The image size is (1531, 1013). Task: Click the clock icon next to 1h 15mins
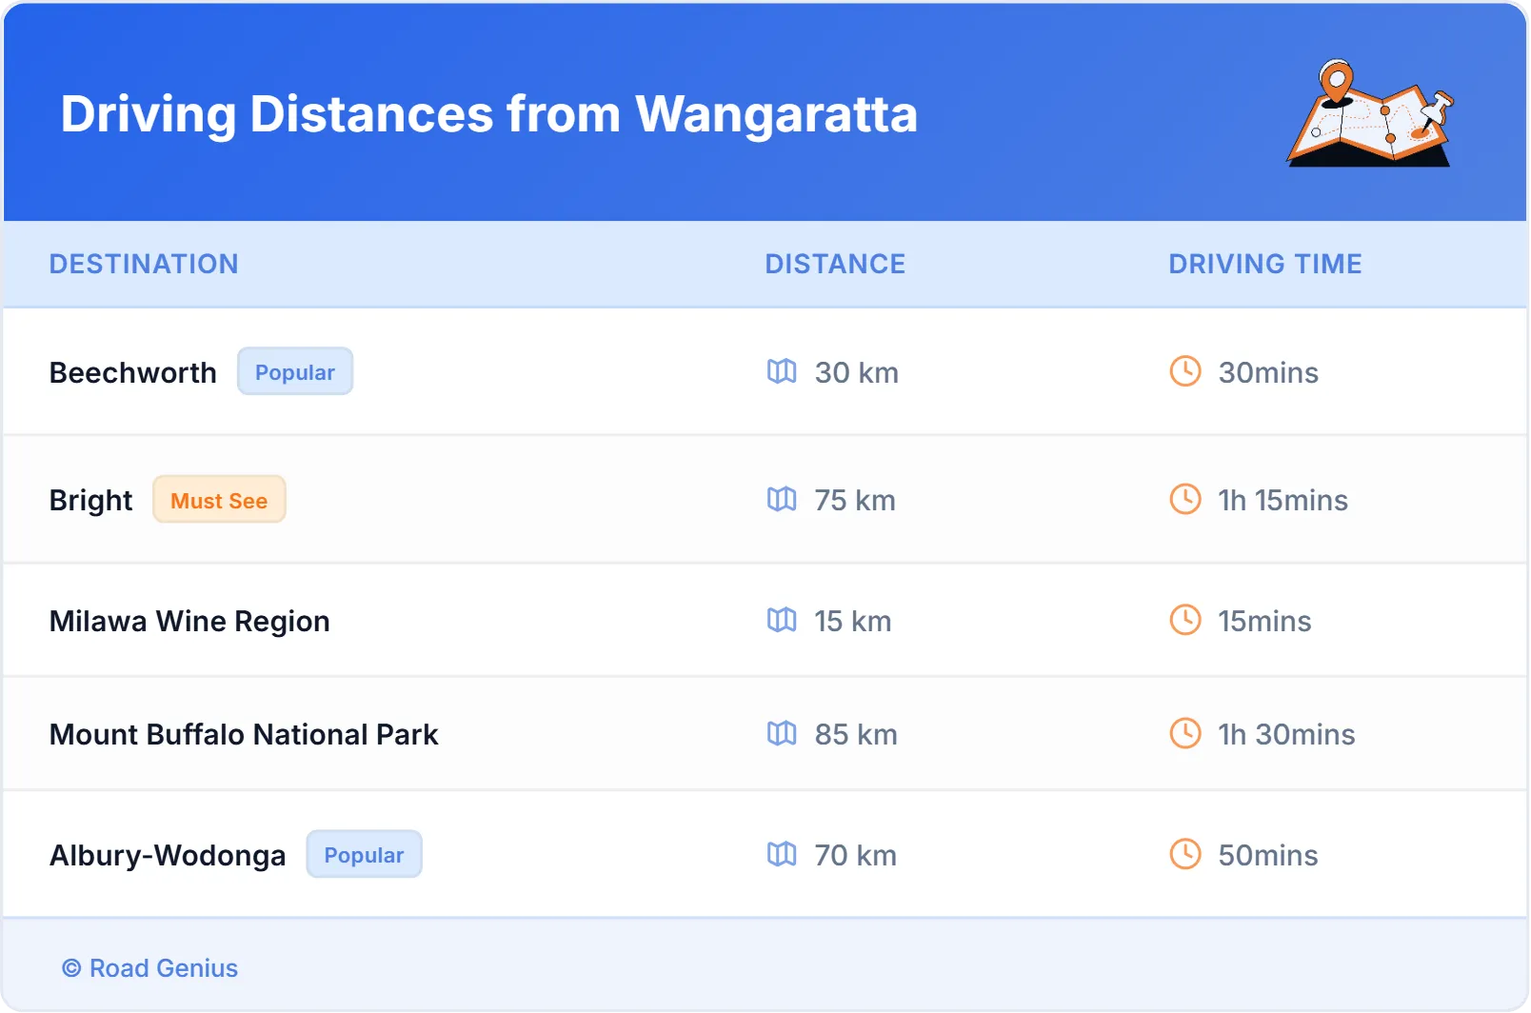1185,499
